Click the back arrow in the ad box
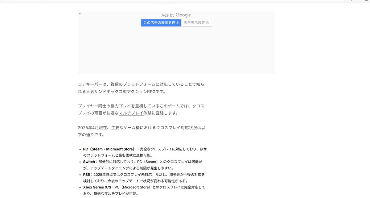Screen dimensions: 370x198 (x=80, y=14)
